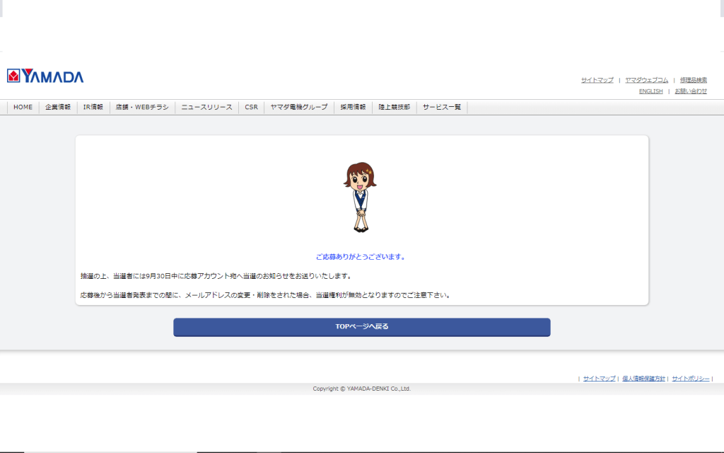Select the CSR menu item
Screen dimensions: 724x453
[x=251, y=108]
